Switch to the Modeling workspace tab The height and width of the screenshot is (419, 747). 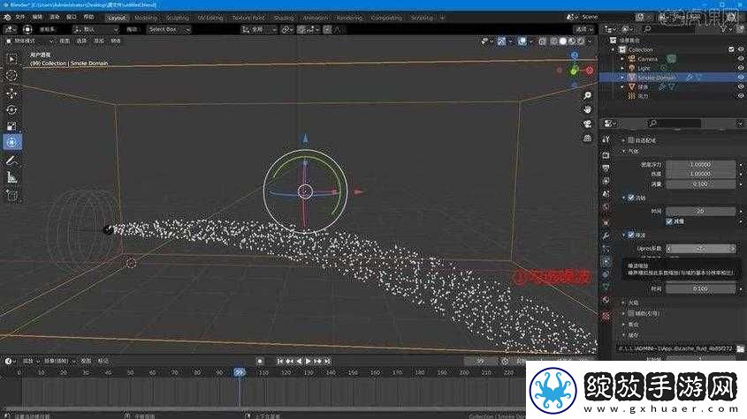[x=146, y=18]
